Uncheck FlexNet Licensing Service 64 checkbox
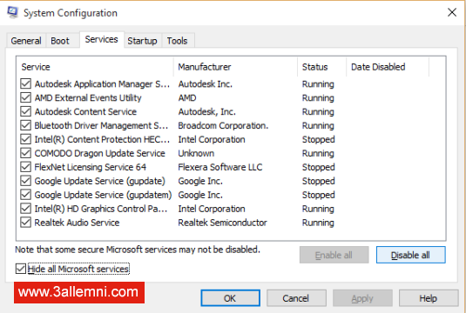The width and height of the screenshot is (466, 313). click(25, 167)
